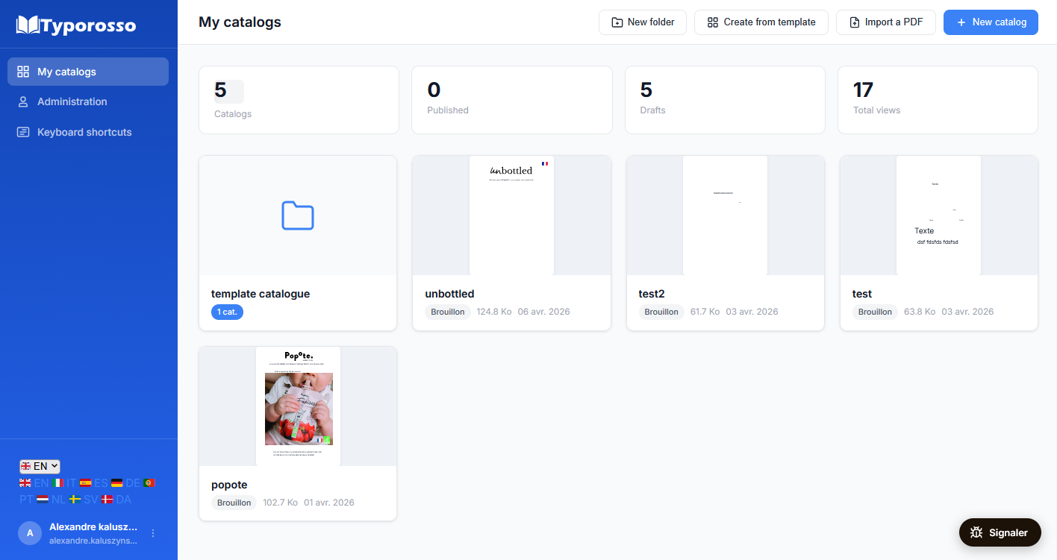
Task: Select the Swedish flag language option
Action: (75, 500)
